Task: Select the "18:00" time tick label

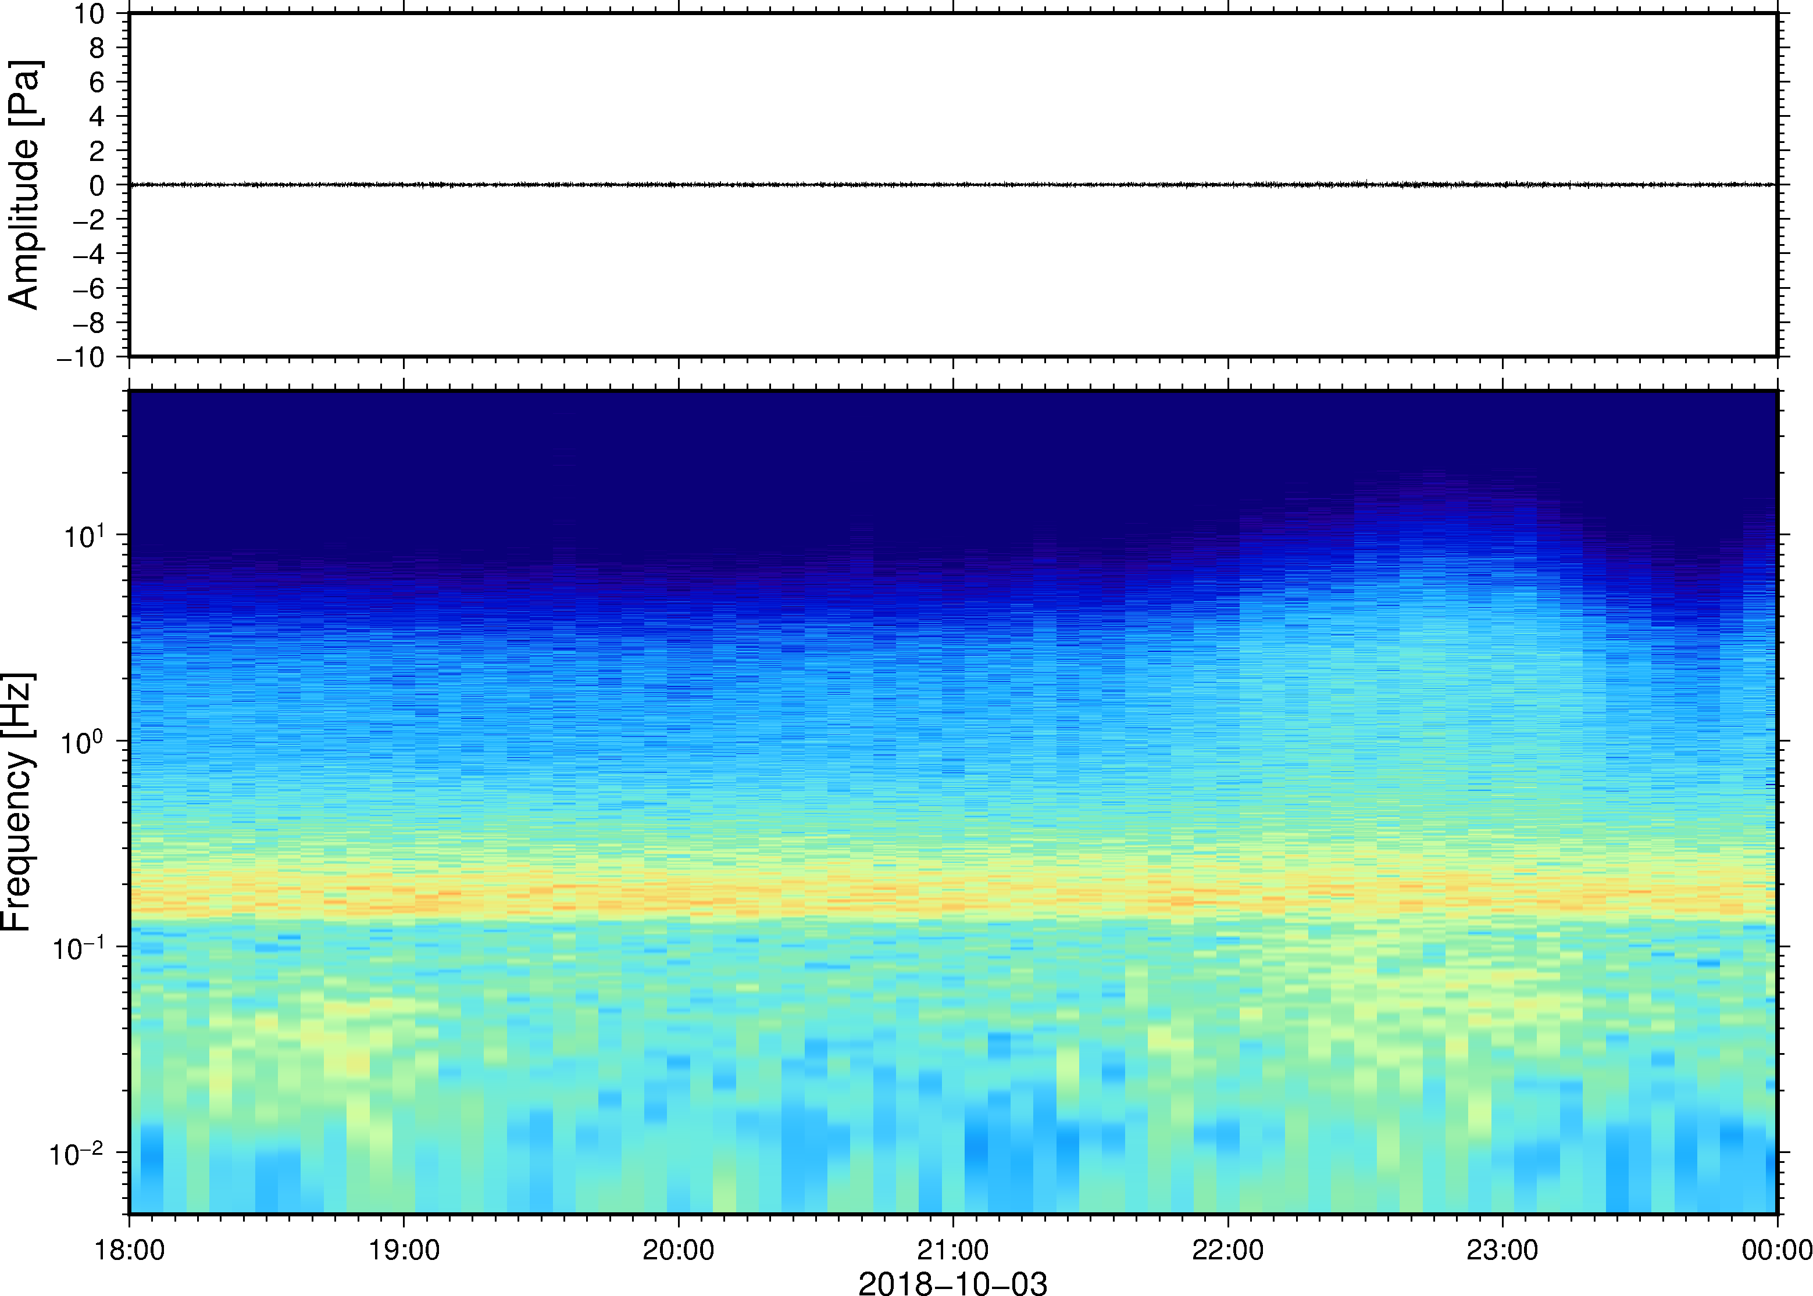Action: 129,1250
